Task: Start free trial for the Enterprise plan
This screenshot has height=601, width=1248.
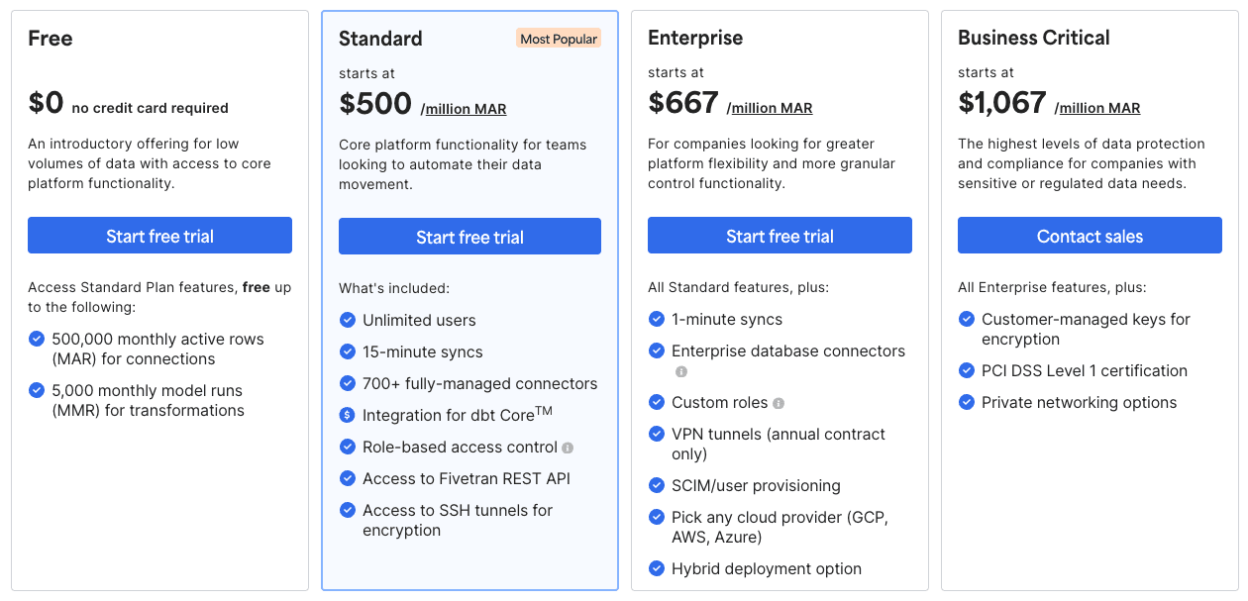Action: (780, 236)
